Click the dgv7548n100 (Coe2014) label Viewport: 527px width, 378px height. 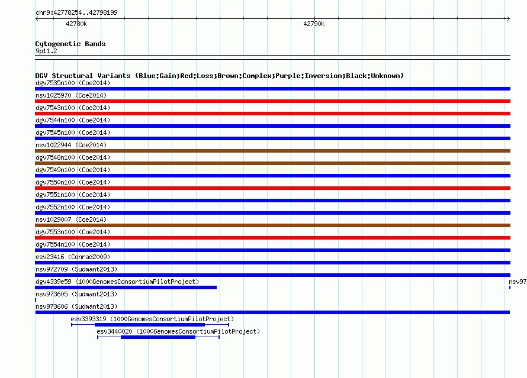point(73,157)
